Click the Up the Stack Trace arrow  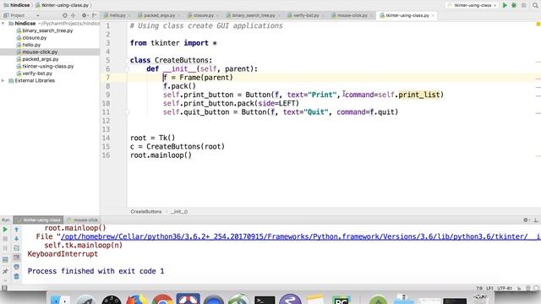(x=17, y=230)
